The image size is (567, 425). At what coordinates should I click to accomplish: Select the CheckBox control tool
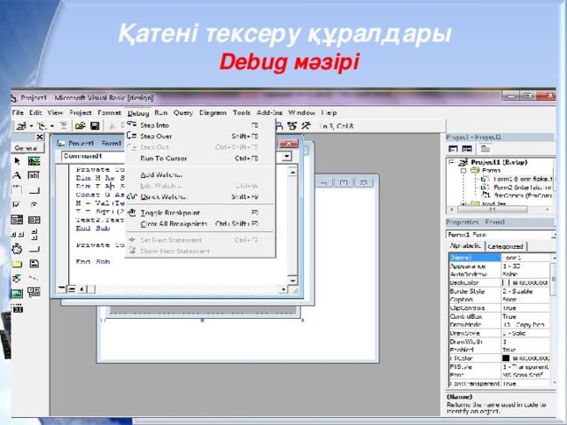(x=17, y=205)
